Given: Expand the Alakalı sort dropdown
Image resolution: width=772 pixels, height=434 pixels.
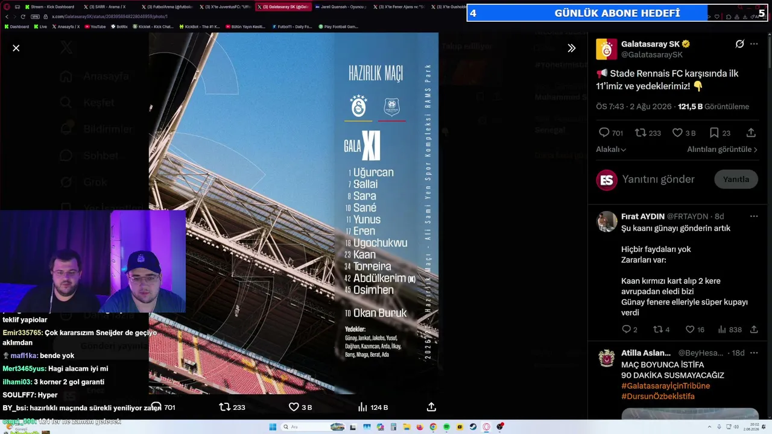Looking at the screenshot, I should [x=611, y=149].
